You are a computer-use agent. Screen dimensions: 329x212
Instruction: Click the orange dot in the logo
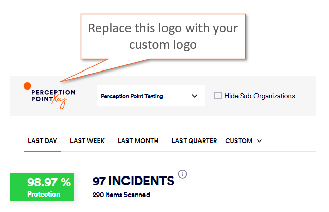[x=27, y=86]
